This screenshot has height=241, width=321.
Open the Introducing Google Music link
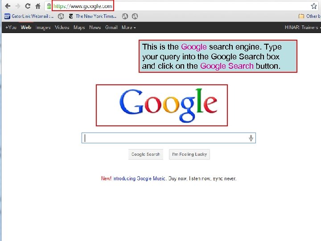tap(139, 179)
